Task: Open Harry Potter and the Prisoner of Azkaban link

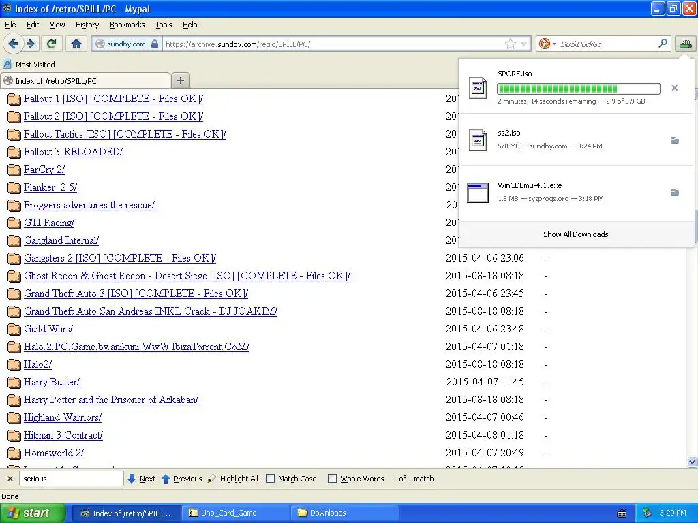Action: (111, 400)
